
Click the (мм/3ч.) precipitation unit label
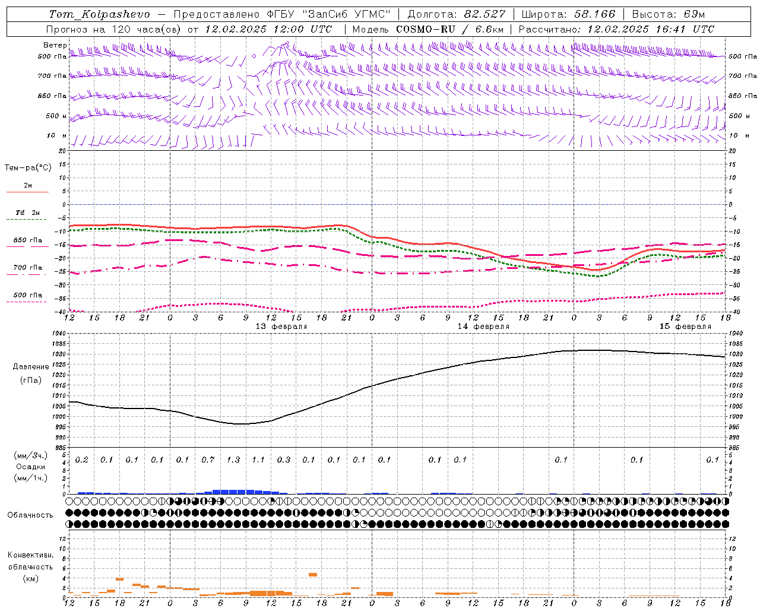point(31,455)
